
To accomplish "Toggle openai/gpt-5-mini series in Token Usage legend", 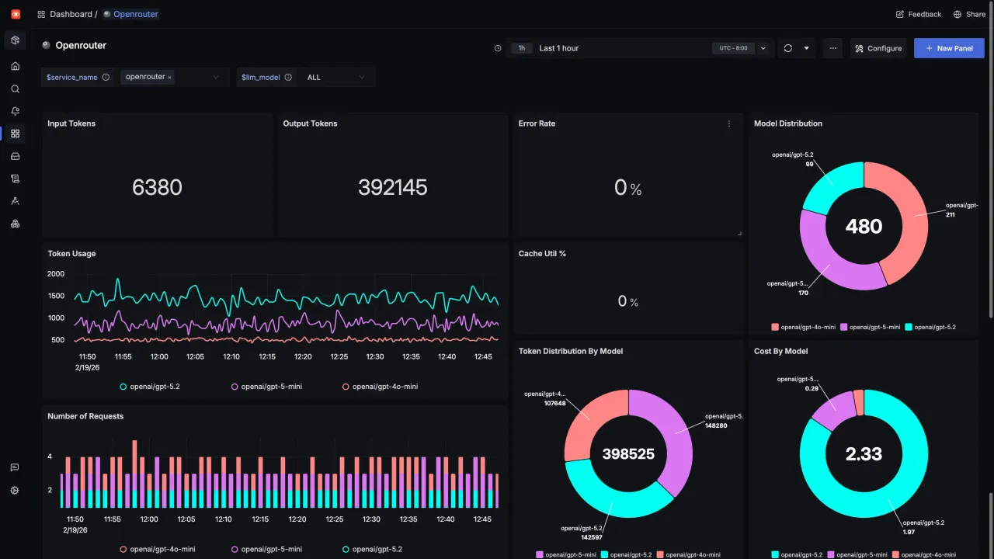I will (266, 386).
